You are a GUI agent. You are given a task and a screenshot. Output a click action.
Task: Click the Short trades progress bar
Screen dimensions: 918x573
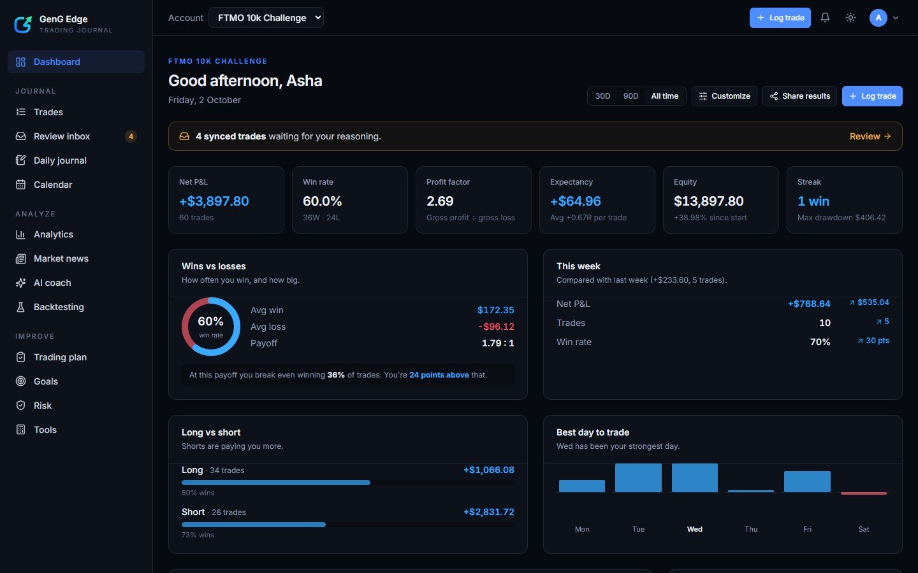(348, 525)
